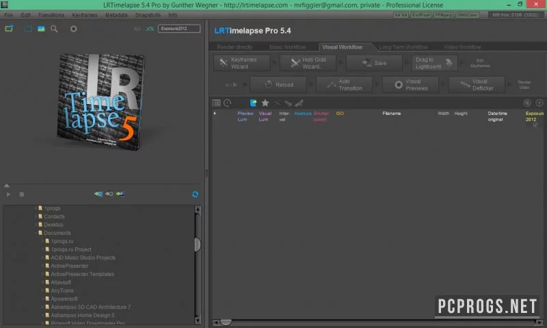547x328 pixels.
Task: Expand the 1progs.ru Project folder
Action: [x=43, y=249]
